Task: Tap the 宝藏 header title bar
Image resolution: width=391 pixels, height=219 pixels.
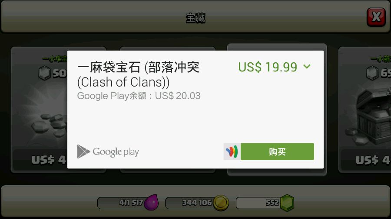Action: (195, 18)
